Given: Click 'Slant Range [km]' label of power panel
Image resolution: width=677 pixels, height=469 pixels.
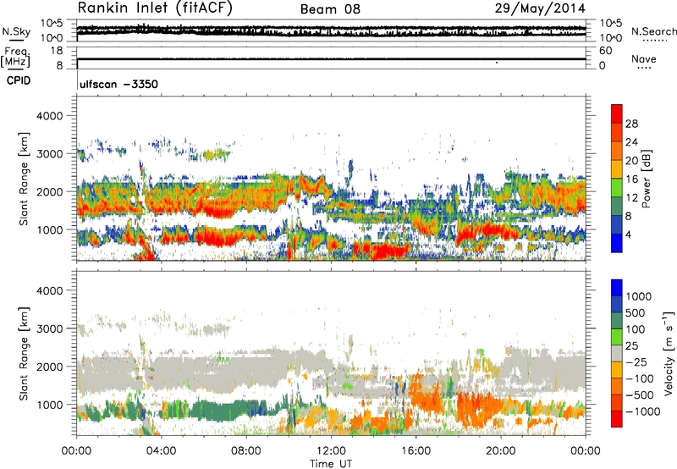Looking at the screenshot, I should pyautogui.click(x=24, y=179).
